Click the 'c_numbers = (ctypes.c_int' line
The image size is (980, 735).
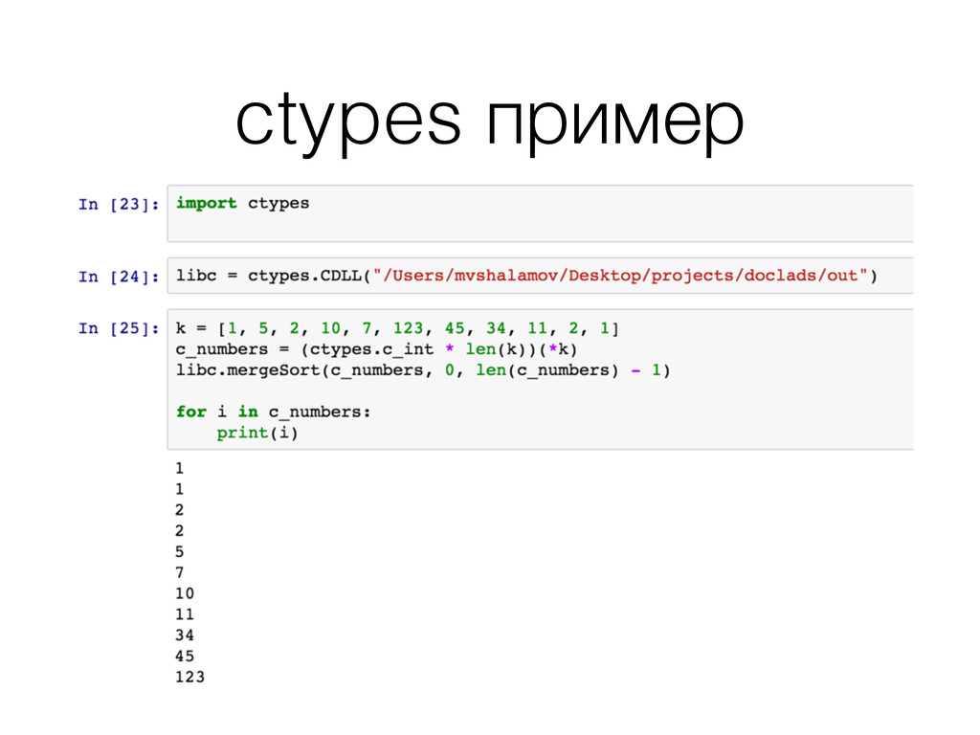point(376,349)
